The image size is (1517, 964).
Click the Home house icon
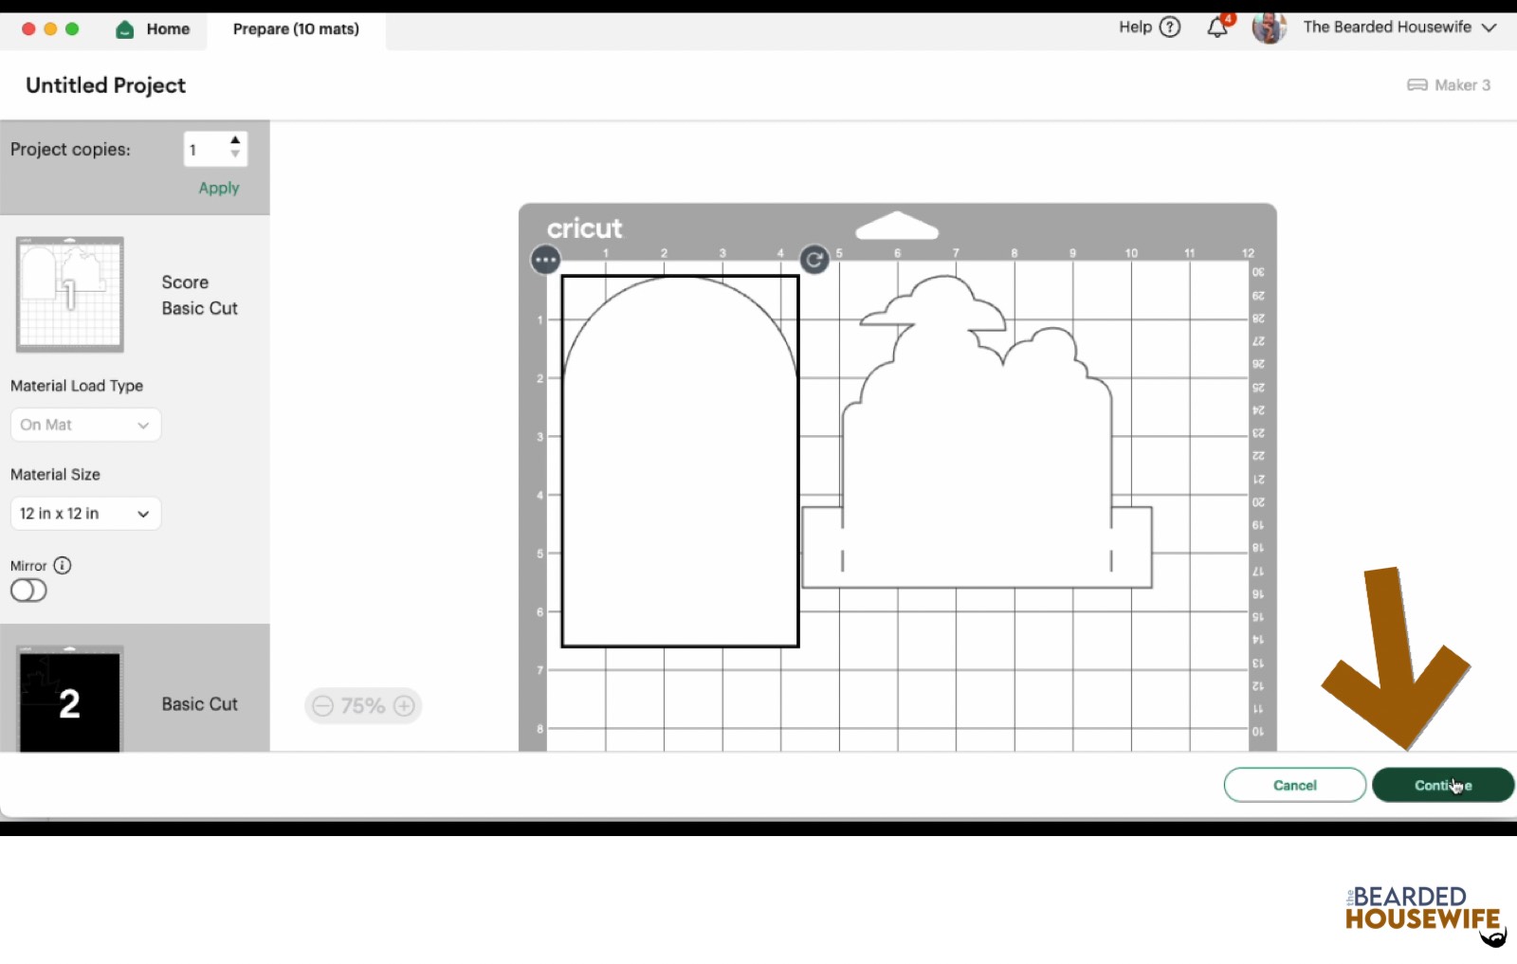click(125, 29)
